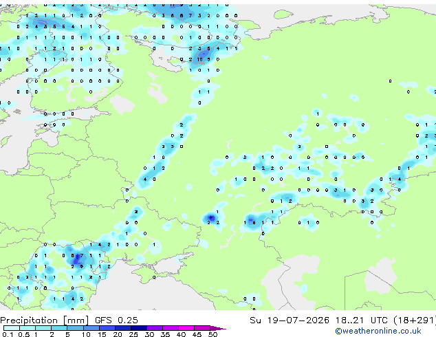Click the '18..21 UTC' time label
The width and height of the screenshot is (436, 337).
point(362,320)
